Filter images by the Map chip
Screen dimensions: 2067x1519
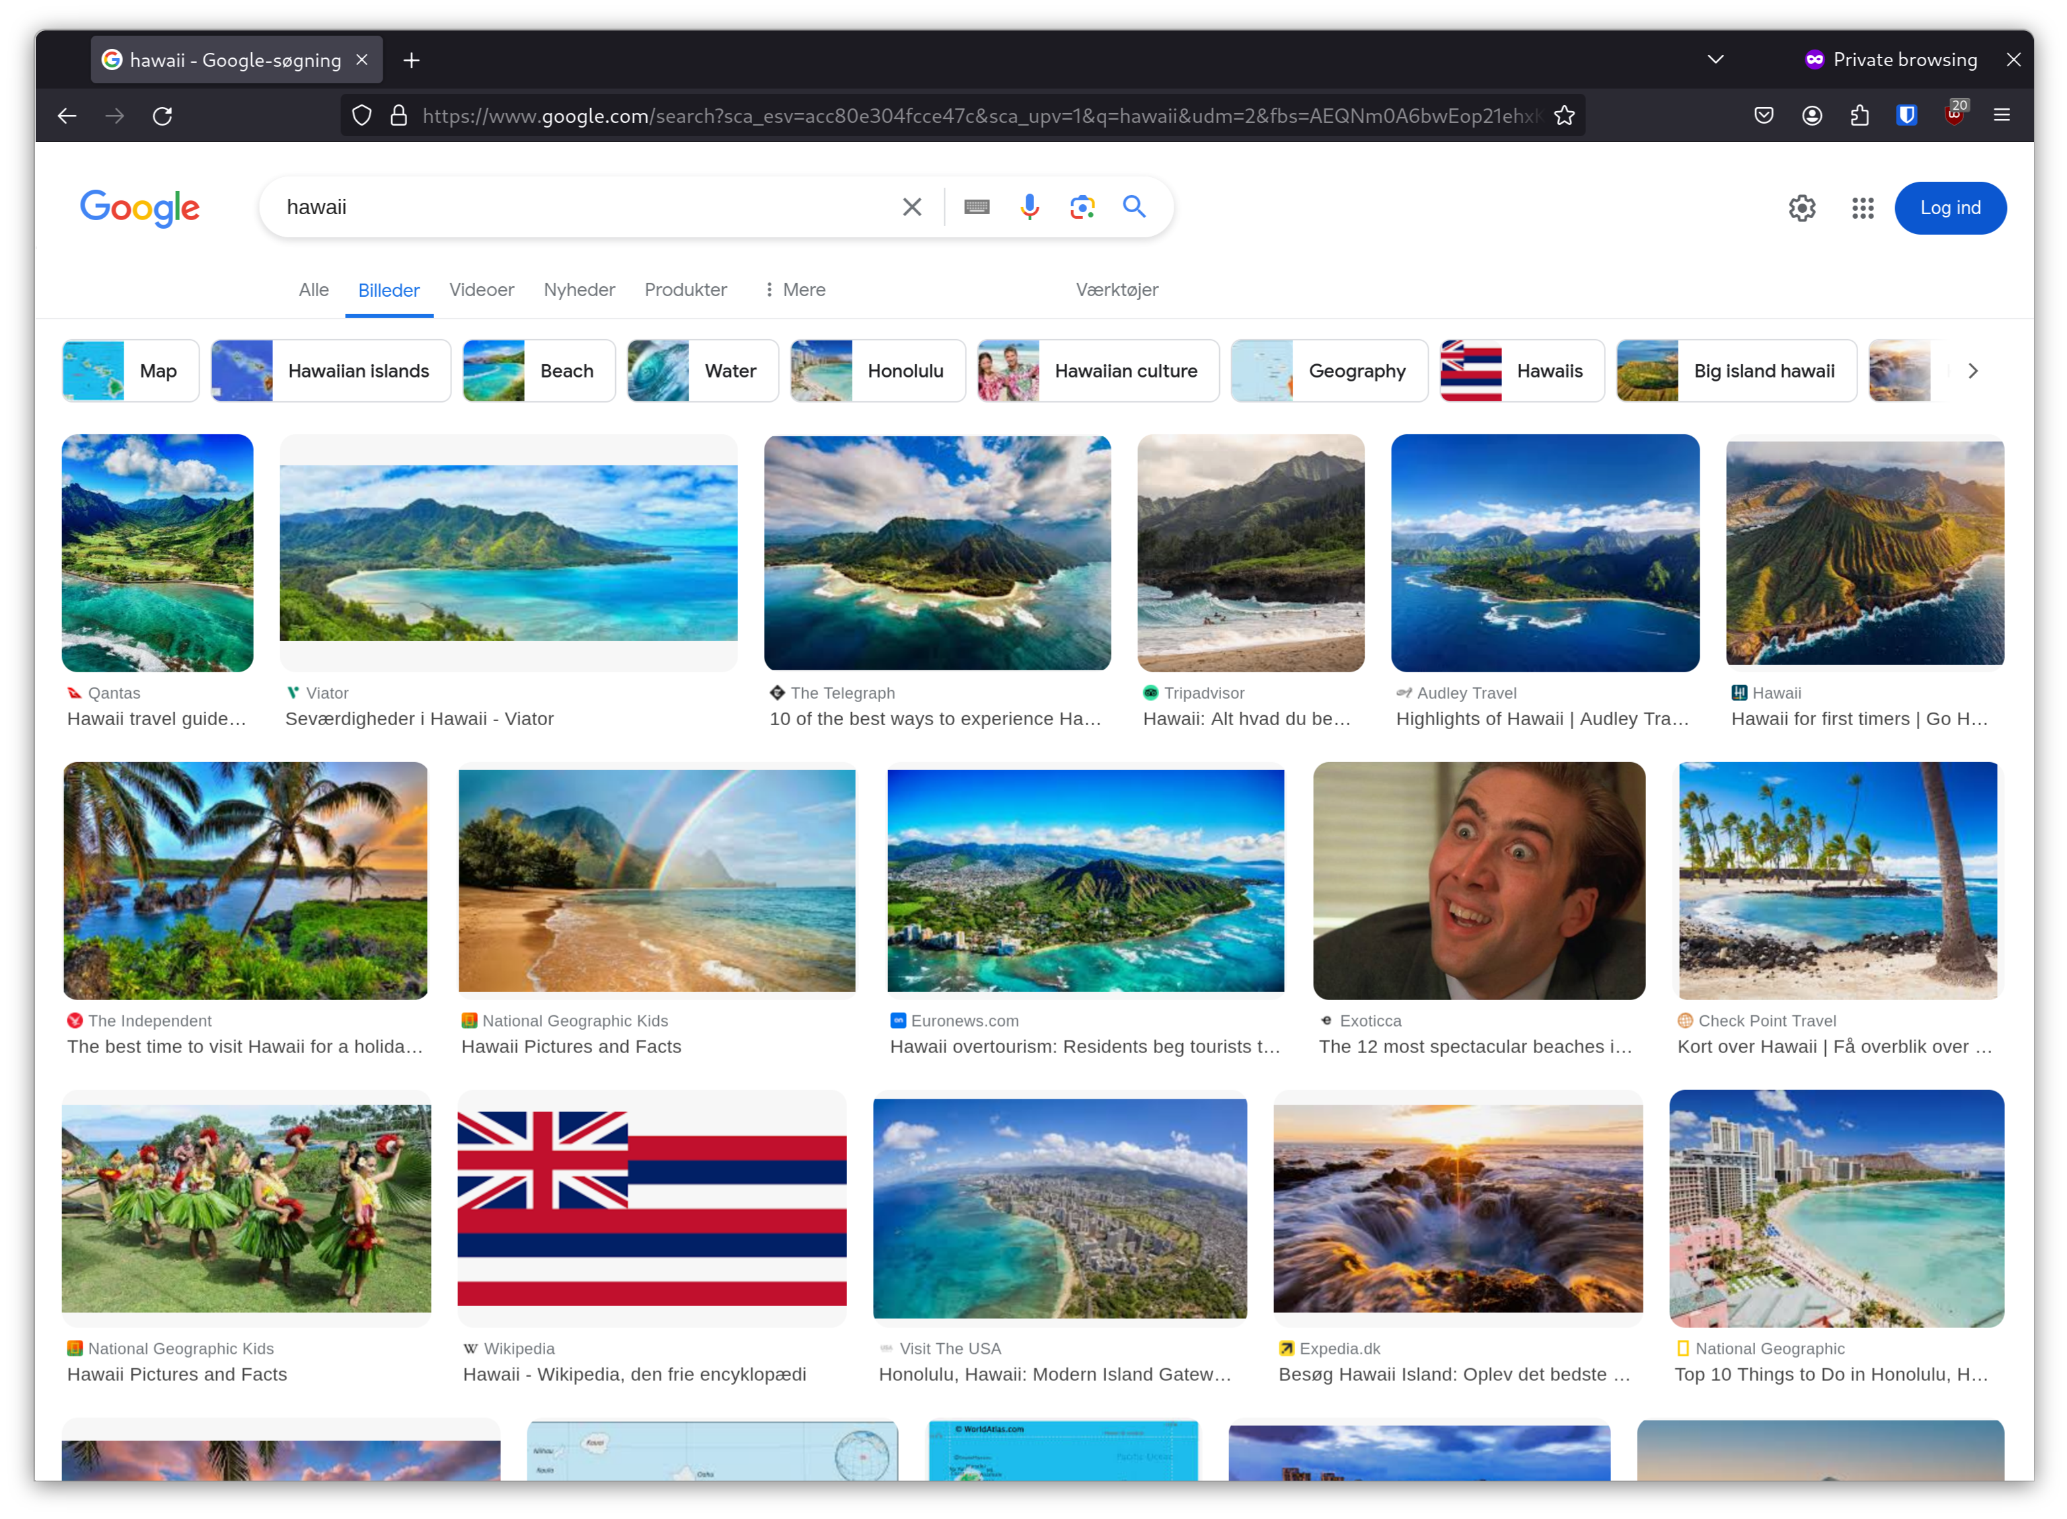coord(130,371)
